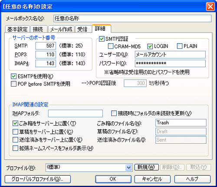Click the IMAPフォルダ input field
The height and width of the screenshot is (187, 217).
(76, 113)
